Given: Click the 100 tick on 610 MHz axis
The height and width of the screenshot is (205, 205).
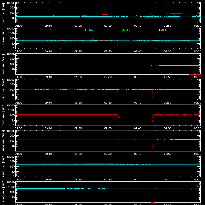Looking at the screenshot, I should [x=12, y=64].
